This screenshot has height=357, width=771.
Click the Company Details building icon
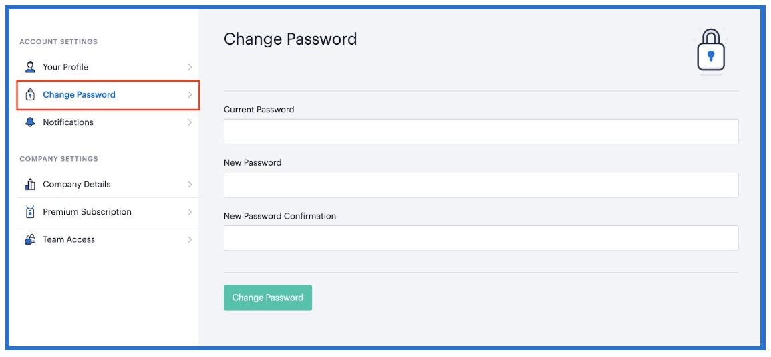pos(31,184)
